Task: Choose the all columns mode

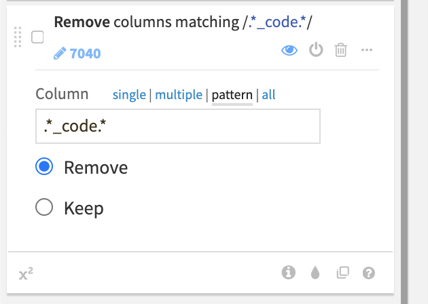Action: 269,95
